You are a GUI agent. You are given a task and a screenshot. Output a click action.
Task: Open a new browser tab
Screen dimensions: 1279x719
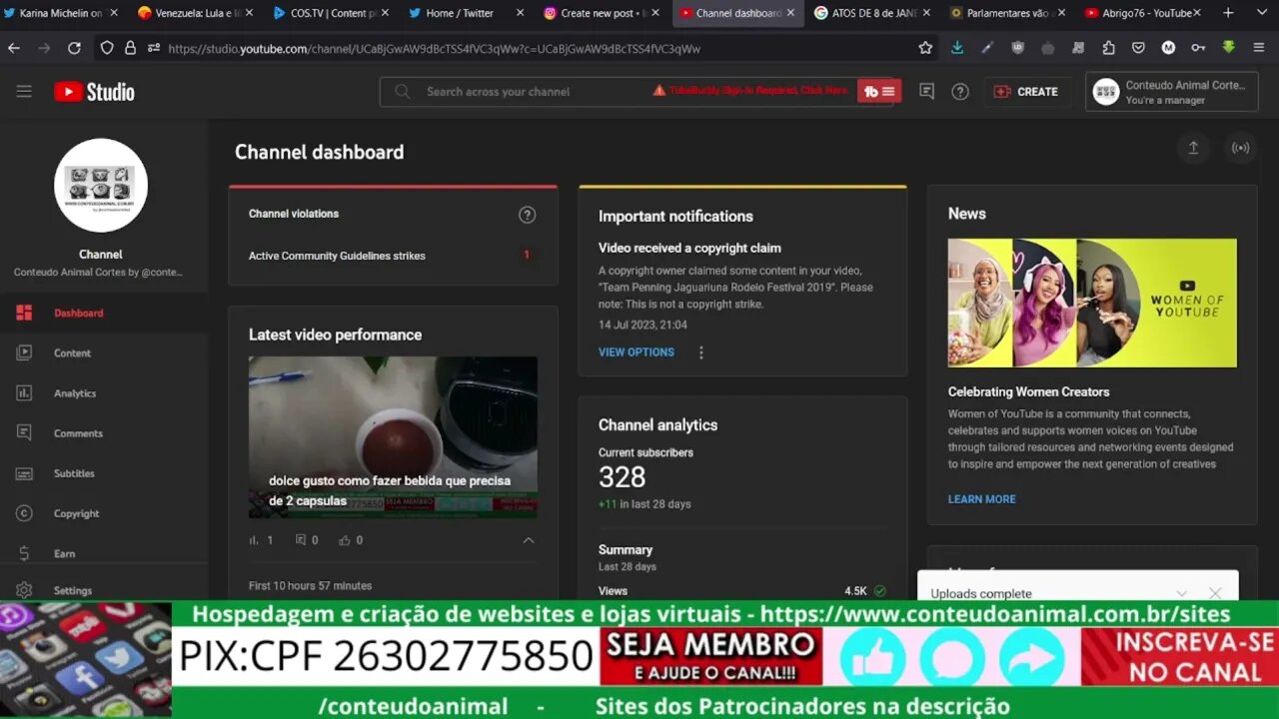(1228, 13)
